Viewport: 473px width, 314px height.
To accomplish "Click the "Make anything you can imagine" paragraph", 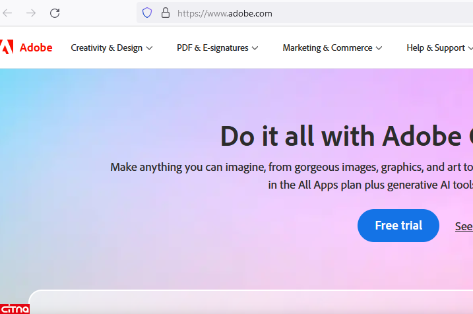I will (x=291, y=167).
